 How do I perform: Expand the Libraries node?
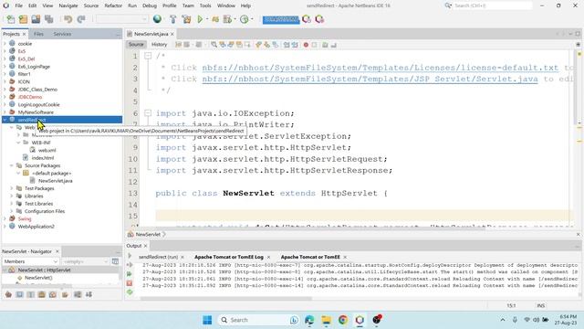click(x=12, y=196)
